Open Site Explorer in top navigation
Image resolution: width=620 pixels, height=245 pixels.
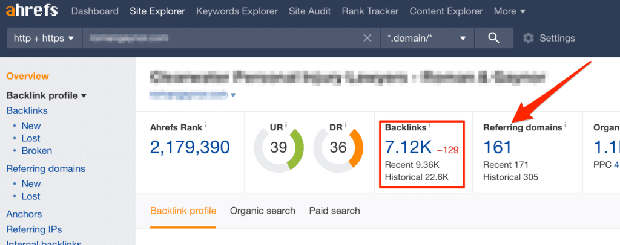157,11
